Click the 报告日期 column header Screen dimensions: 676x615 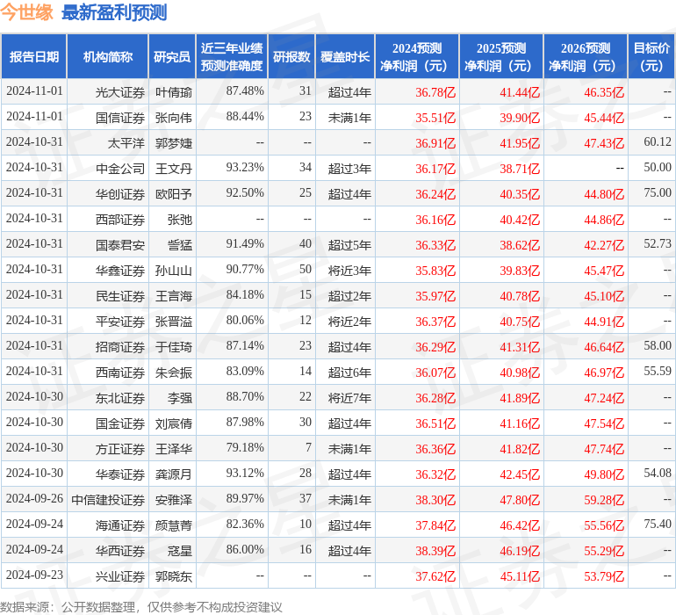34,57
